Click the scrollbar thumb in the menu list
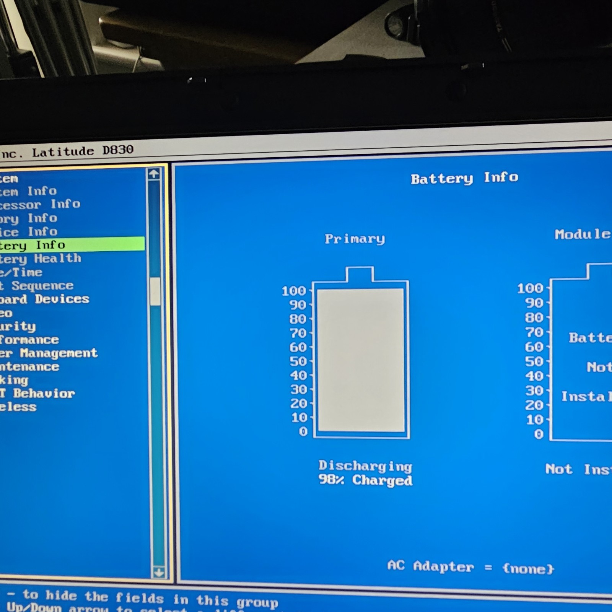Image resolution: width=612 pixels, height=612 pixels. coord(155,292)
